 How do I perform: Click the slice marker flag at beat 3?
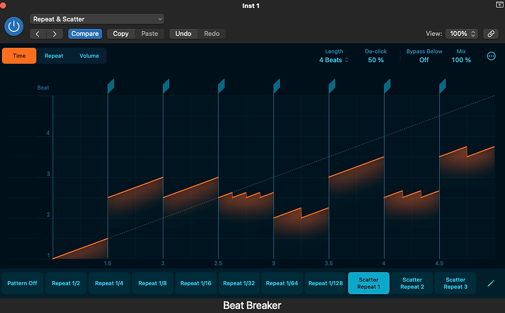(x=276, y=86)
